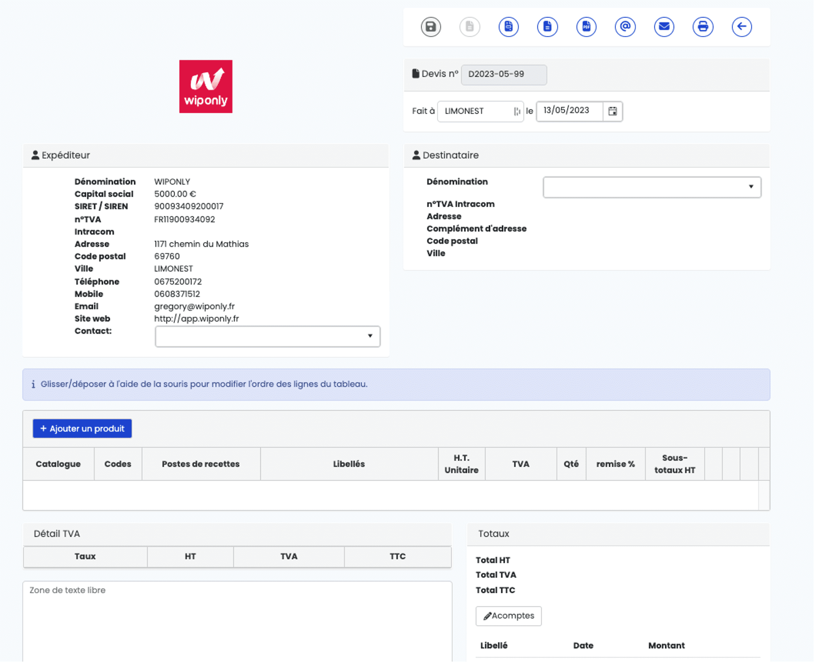The height and width of the screenshot is (662, 814).
Task: Click the date field 13/05/2023
Action: [570, 111]
